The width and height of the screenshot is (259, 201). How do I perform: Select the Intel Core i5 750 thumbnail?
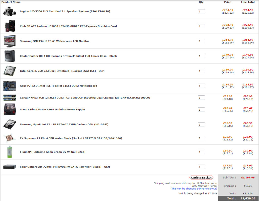[10, 71]
